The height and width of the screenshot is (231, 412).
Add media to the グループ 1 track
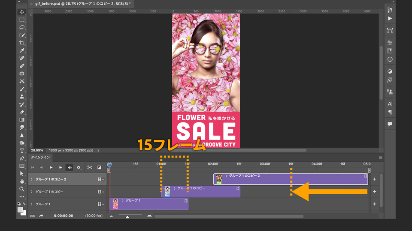point(375,204)
